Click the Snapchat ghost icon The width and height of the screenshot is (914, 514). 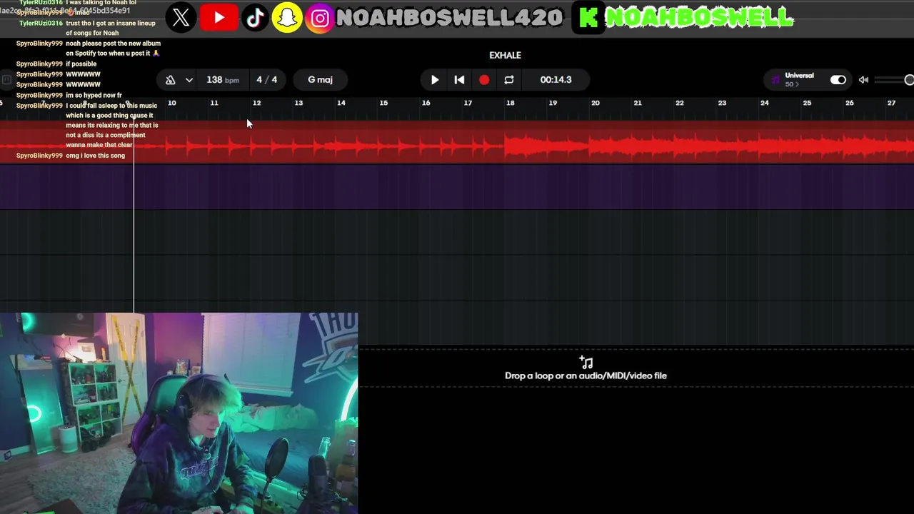point(287,18)
